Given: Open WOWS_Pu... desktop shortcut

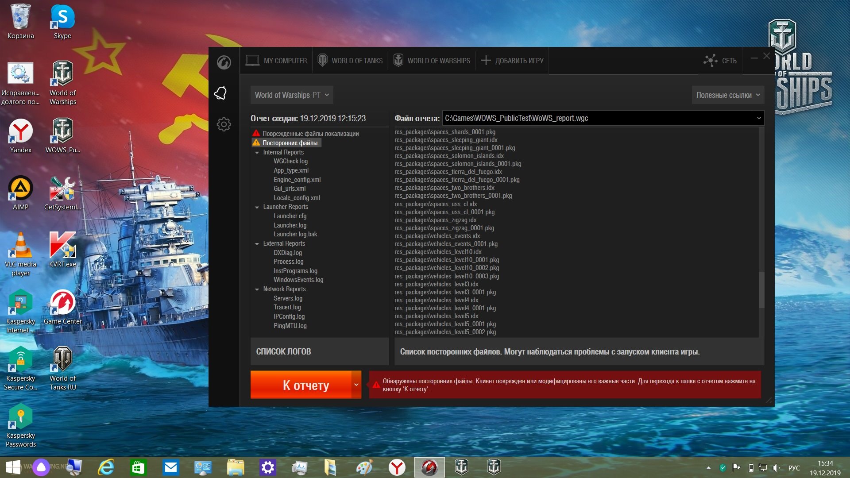Looking at the screenshot, I should [x=62, y=136].
